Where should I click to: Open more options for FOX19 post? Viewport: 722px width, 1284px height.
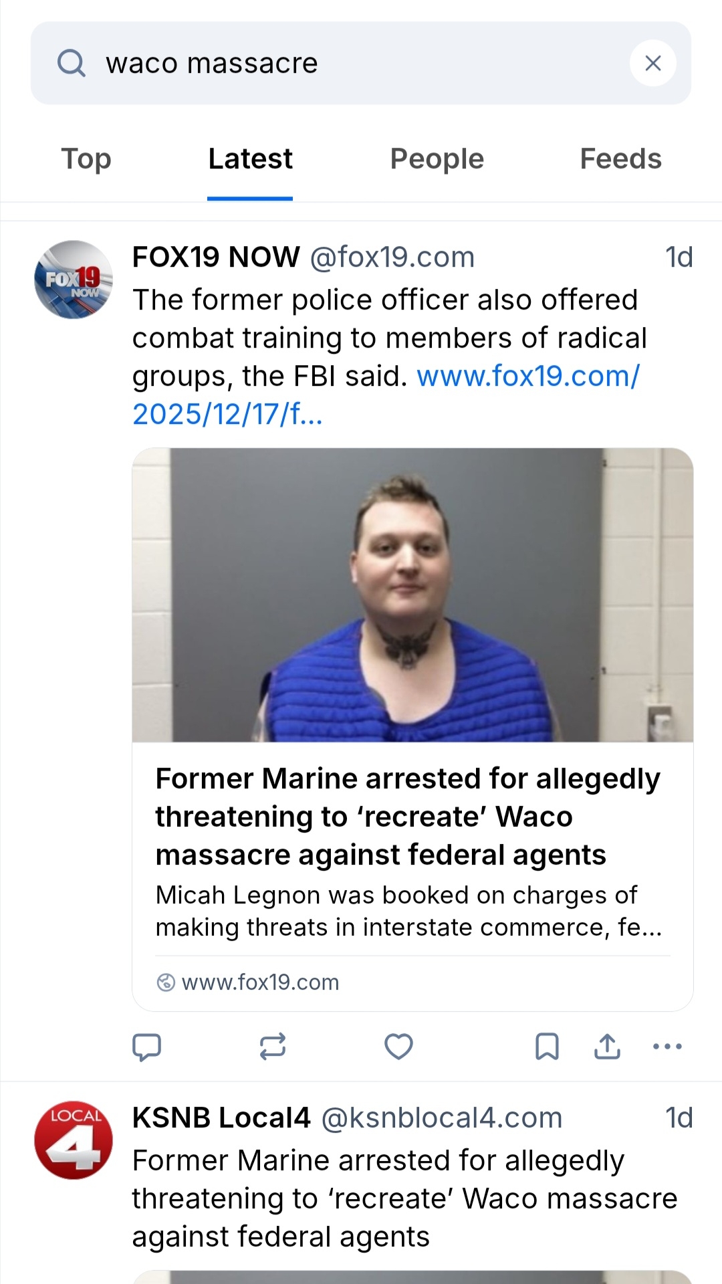[667, 1047]
